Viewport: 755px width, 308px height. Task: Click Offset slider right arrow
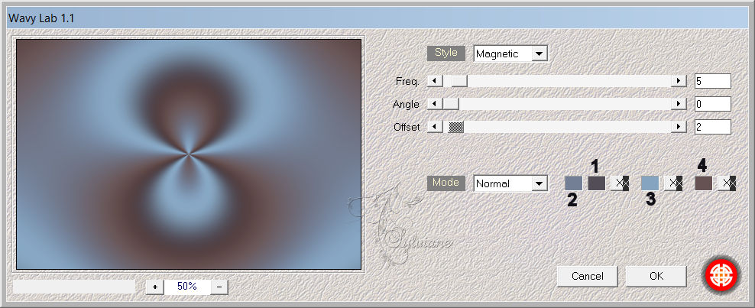click(679, 127)
